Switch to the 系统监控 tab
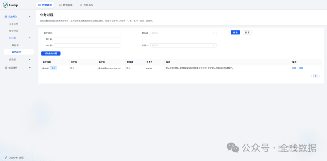 [x=87, y=5]
